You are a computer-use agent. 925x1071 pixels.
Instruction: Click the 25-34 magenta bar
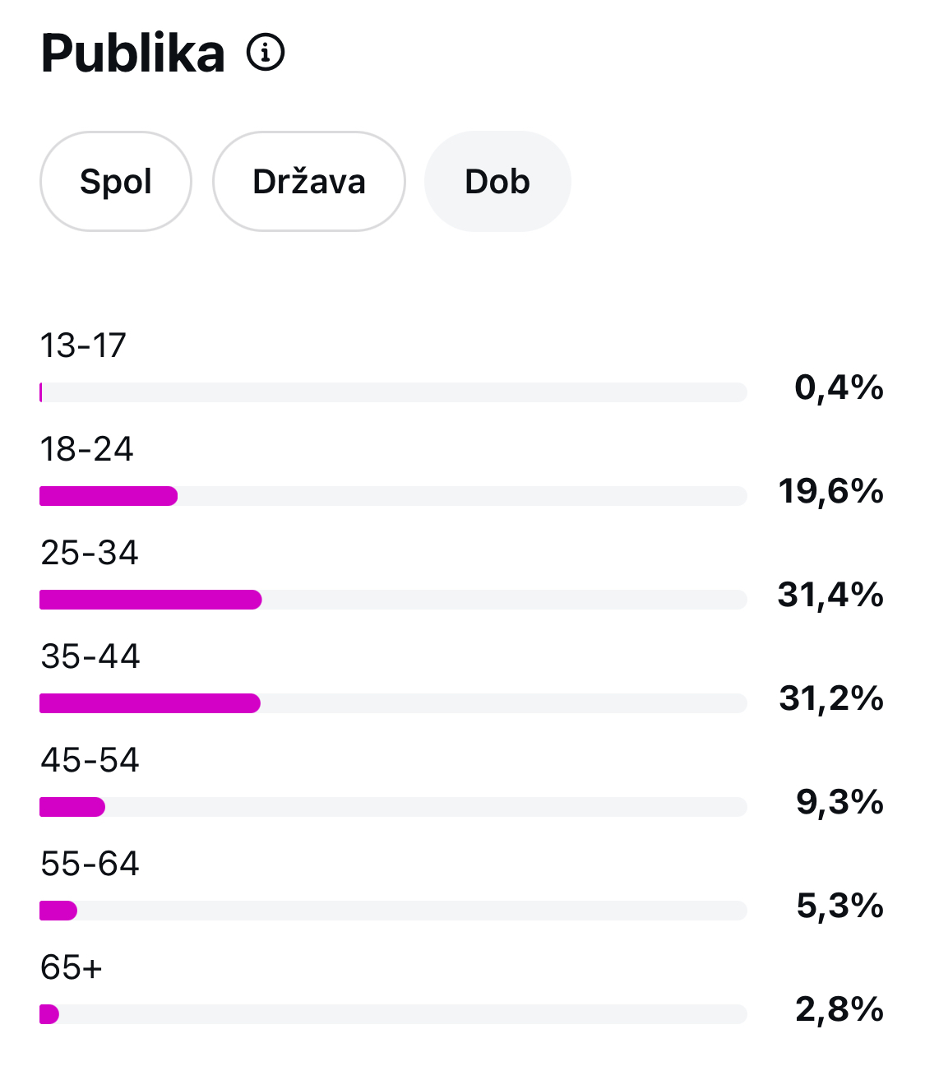click(150, 600)
